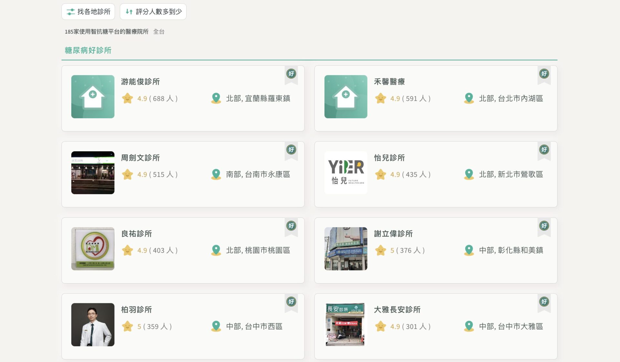
Task: Click the 良祐診所 heart logo thumbnail
Action: (x=93, y=249)
